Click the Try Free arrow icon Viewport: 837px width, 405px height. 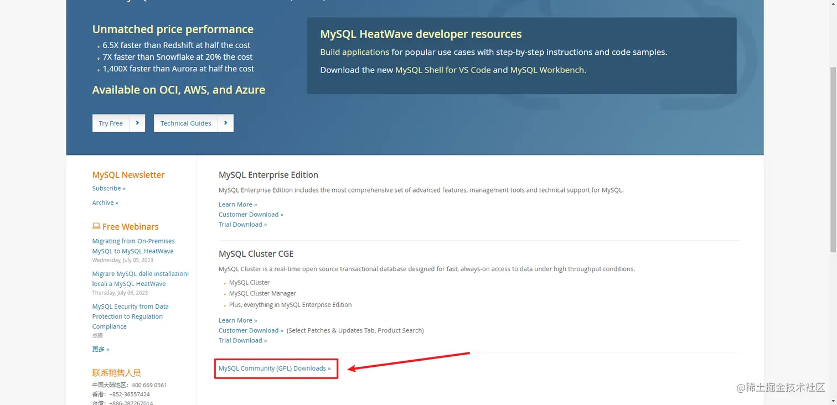click(137, 123)
